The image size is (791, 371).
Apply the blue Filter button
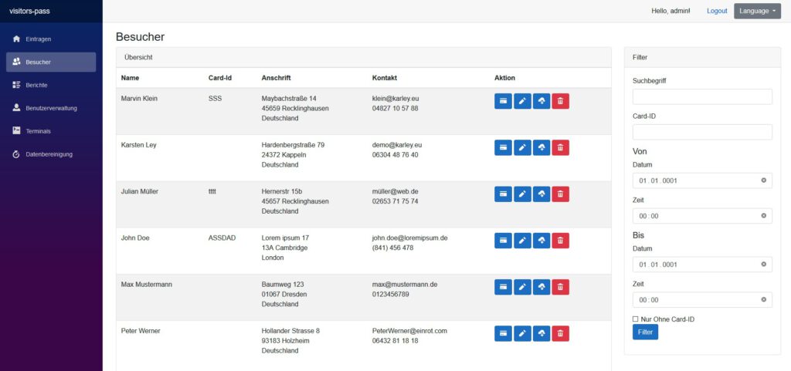(645, 332)
